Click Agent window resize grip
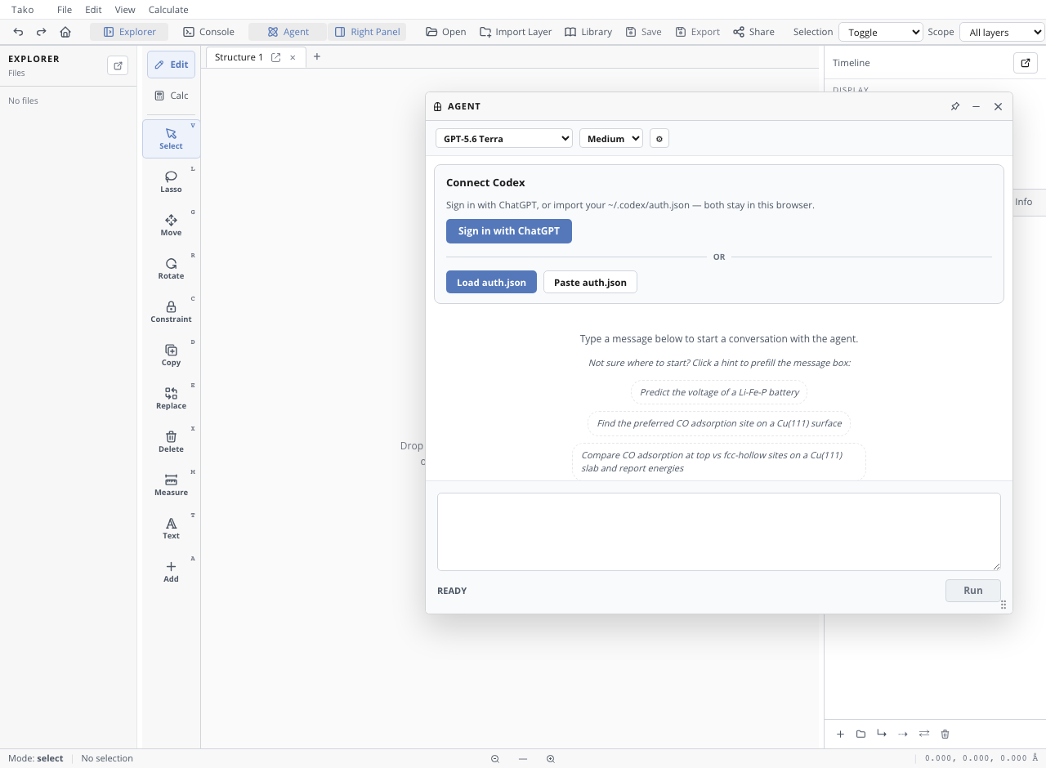Viewport: 1046px width, 768px height. [1004, 605]
